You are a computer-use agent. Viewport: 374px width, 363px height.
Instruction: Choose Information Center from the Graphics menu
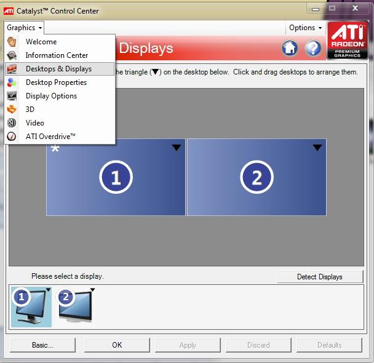coord(57,55)
